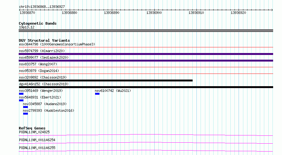Select nsv3951469 (Wenger2019) label

[41, 91]
